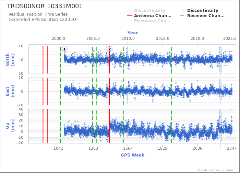Click the 2005.0 year tick label
Viewport: 240px width, 173px height.
(x=93, y=38)
